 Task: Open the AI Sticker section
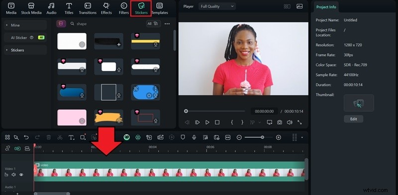click(x=25, y=38)
